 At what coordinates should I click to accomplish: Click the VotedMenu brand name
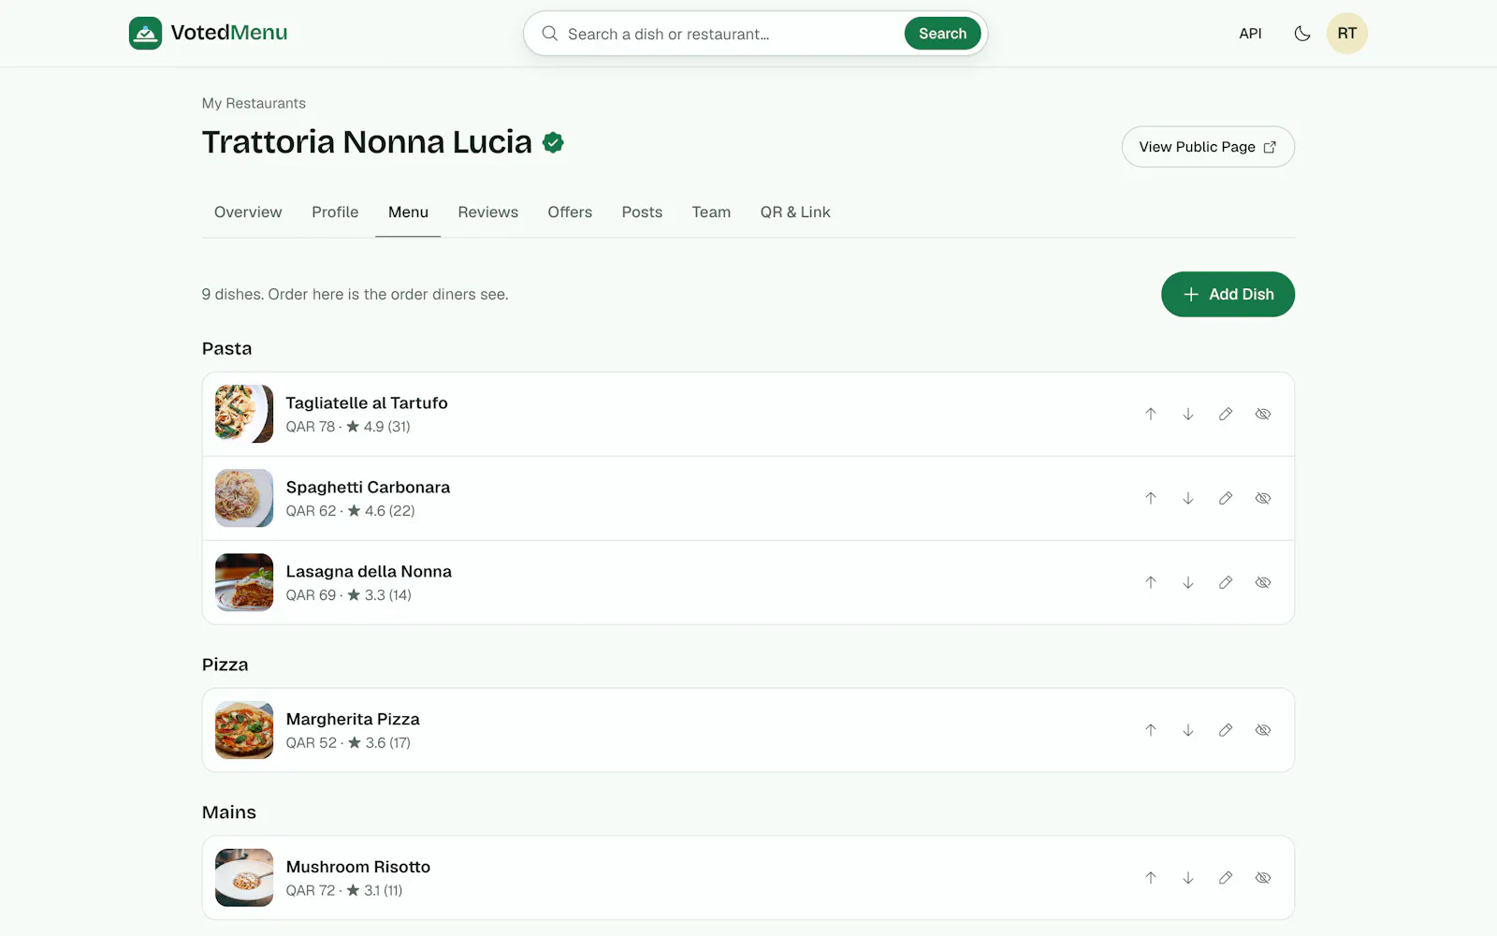[x=229, y=33]
